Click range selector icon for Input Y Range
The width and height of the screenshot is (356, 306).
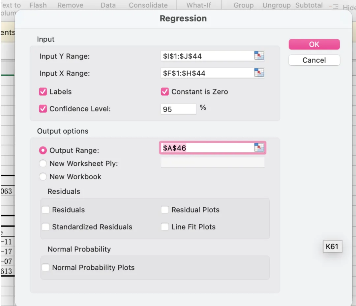click(259, 56)
